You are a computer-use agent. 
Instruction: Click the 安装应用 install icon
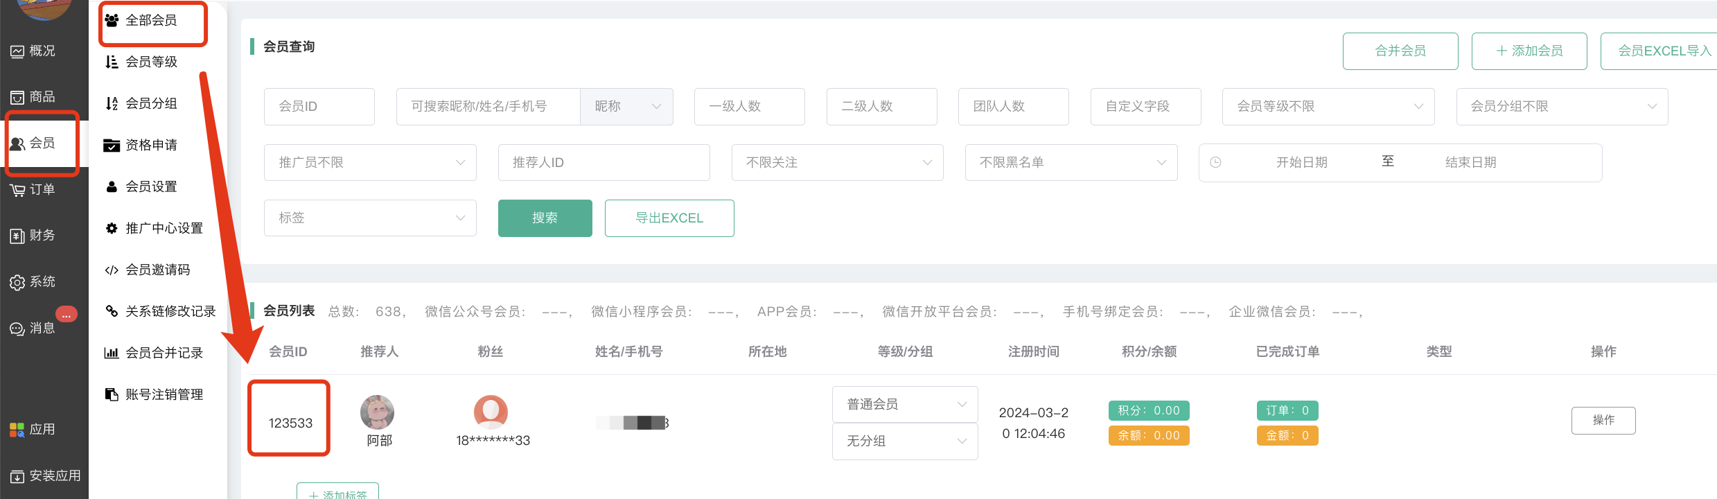(x=17, y=476)
